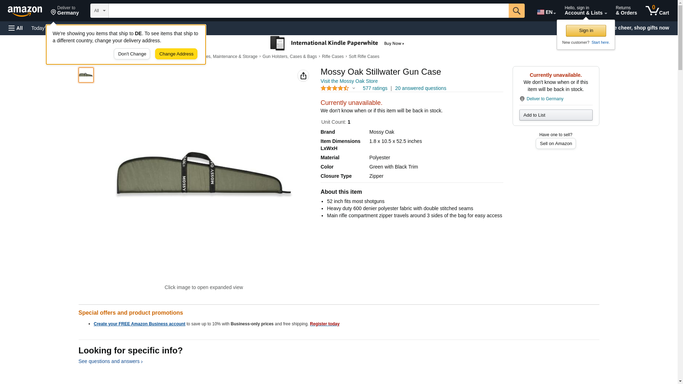
Task: Click the search magnifier Go button
Action: tap(516, 11)
